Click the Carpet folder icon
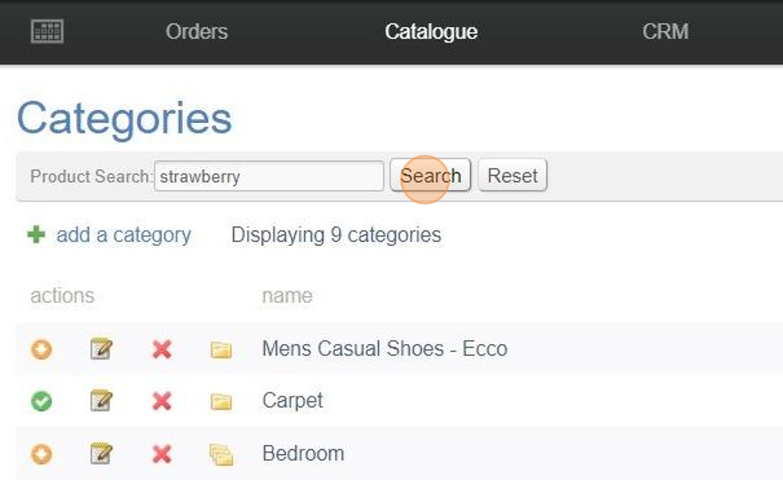 (x=221, y=401)
